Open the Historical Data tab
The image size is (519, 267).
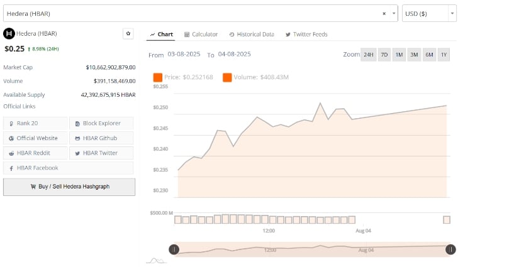[252, 35]
